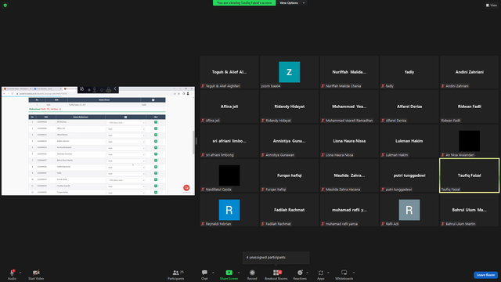Open the Apps icon
The height and width of the screenshot is (282, 501).
coord(321,273)
